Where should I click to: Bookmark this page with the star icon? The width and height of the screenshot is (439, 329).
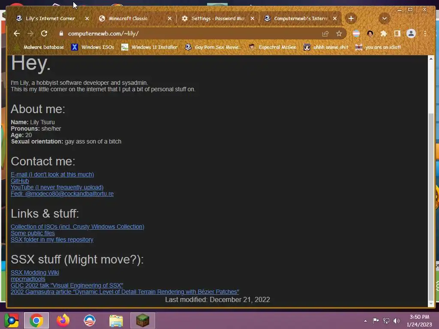pos(339,33)
